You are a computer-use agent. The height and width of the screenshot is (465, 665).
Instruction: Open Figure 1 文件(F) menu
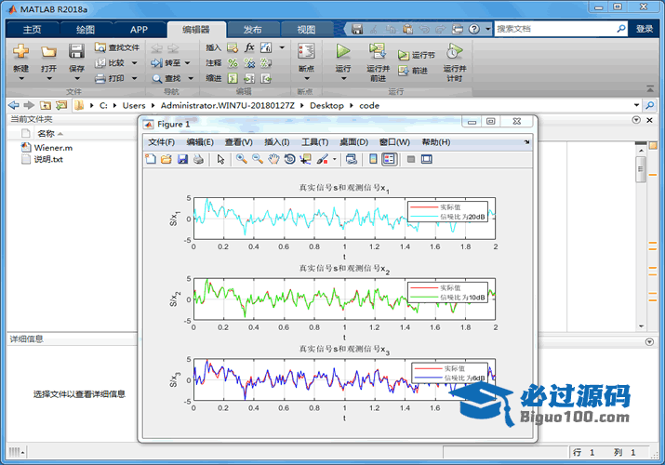click(161, 142)
